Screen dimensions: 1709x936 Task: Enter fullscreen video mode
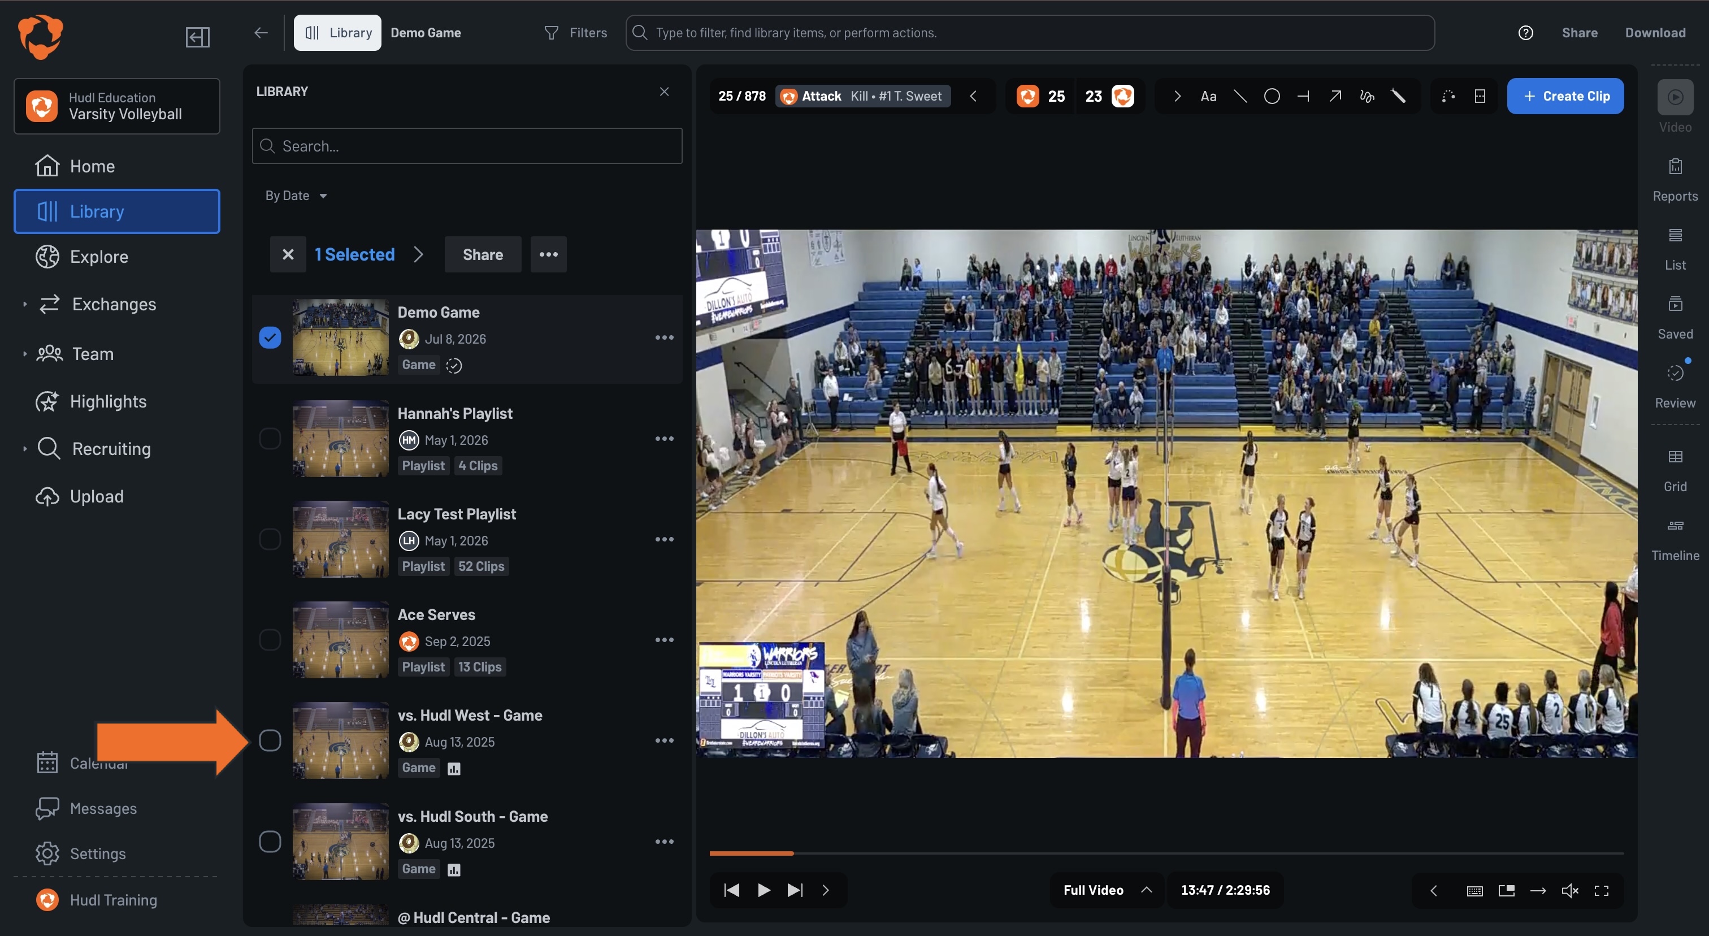click(1601, 890)
